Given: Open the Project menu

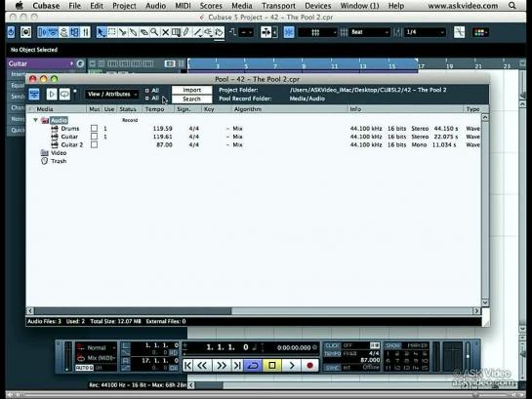Looking at the screenshot, I should click(x=124, y=6).
